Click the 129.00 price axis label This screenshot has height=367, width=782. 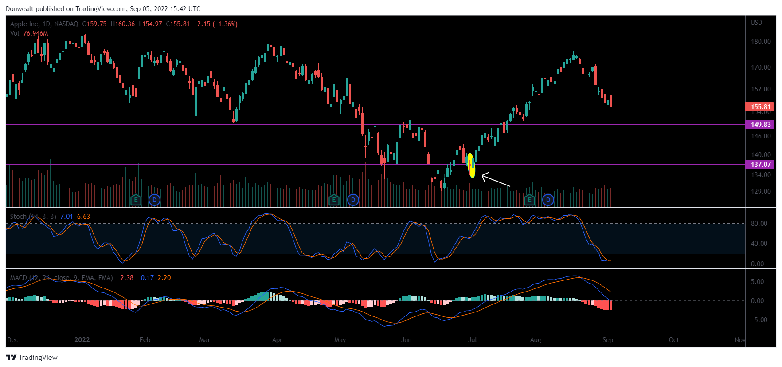click(761, 192)
